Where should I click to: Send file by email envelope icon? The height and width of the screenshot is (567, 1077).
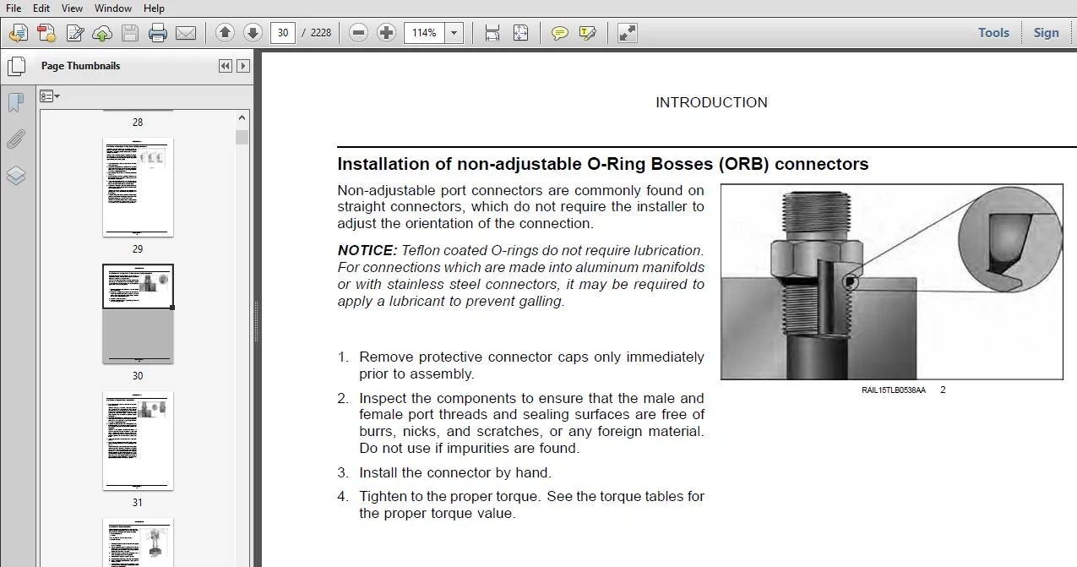185,33
